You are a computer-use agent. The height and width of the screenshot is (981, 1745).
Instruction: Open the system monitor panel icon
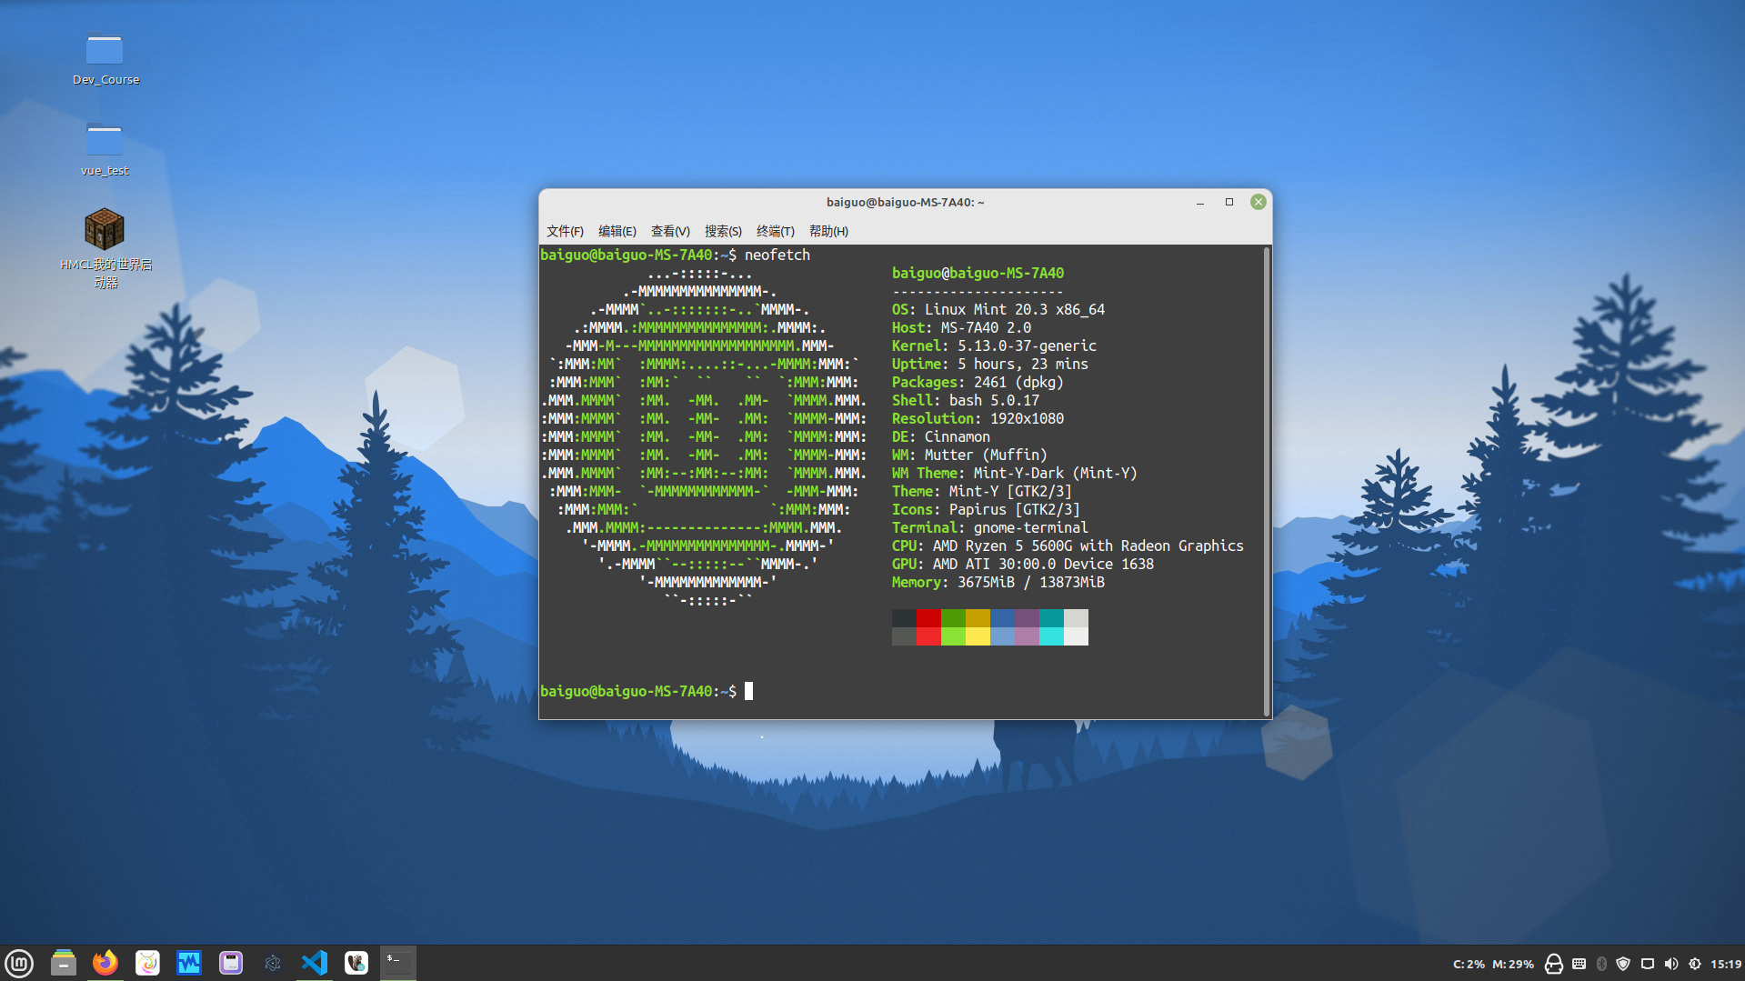coord(189,963)
